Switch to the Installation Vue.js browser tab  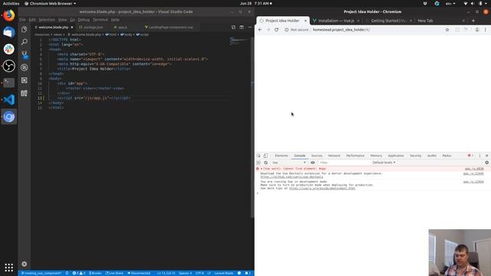336,21
